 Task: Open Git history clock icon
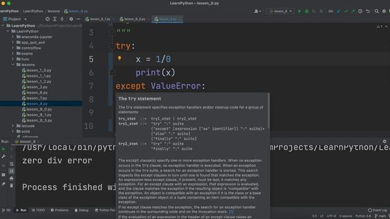click(x=360, y=11)
